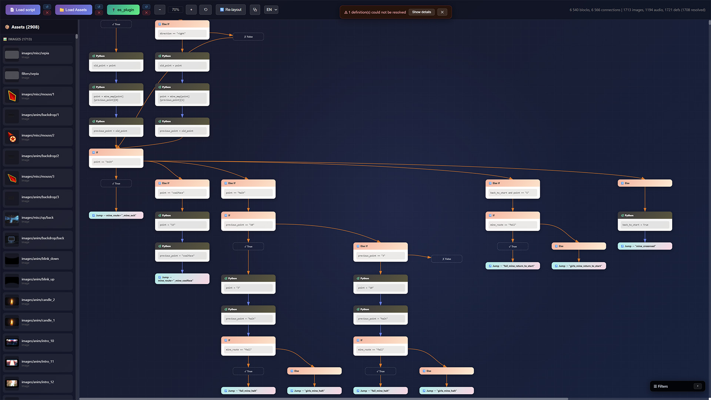Click the Load script button
The width and height of the screenshot is (711, 400).
click(23, 10)
